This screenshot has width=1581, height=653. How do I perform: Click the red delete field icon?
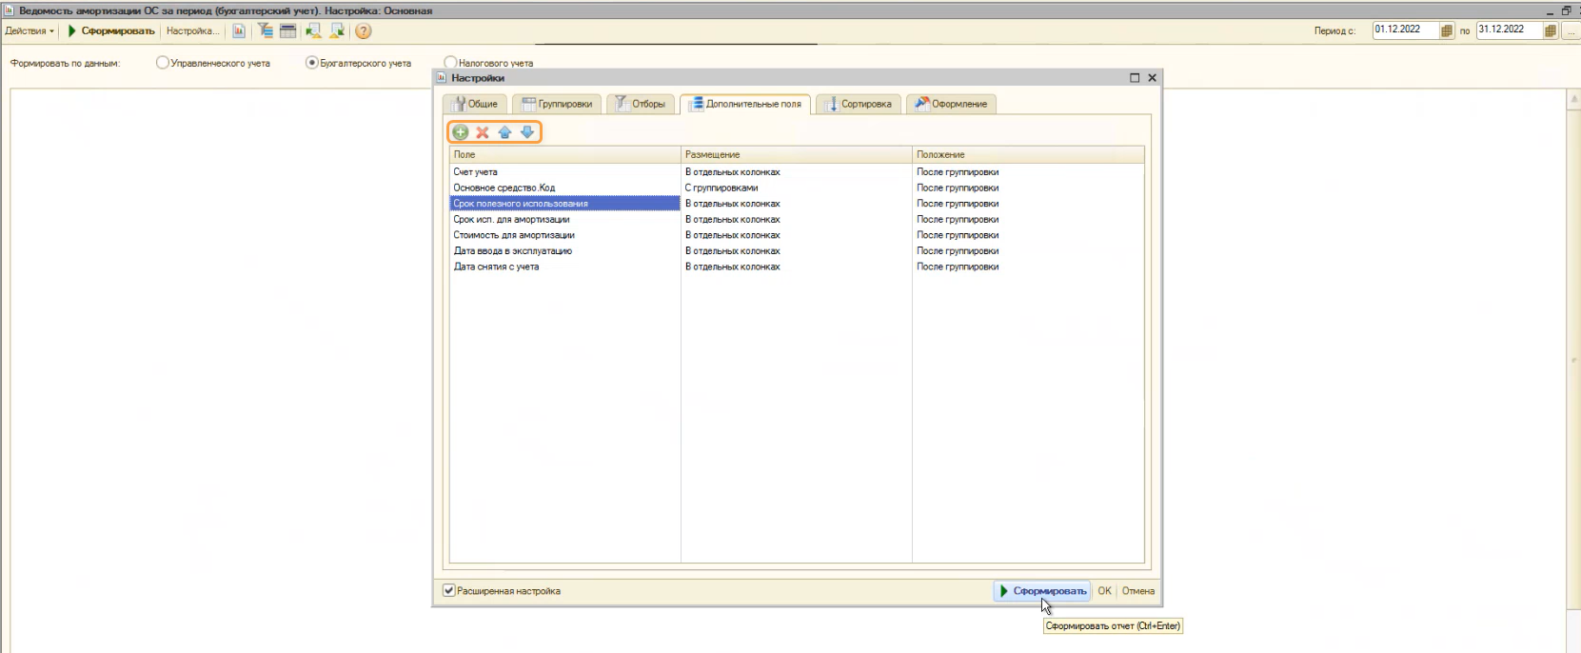[483, 132]
